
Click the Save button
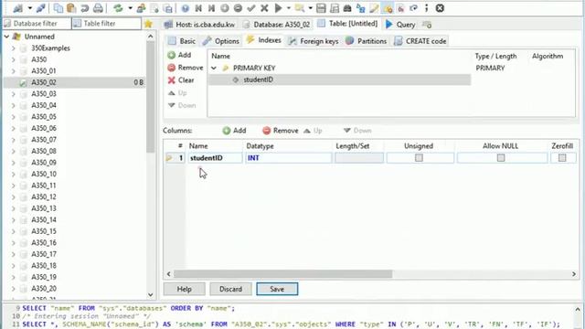277,289
